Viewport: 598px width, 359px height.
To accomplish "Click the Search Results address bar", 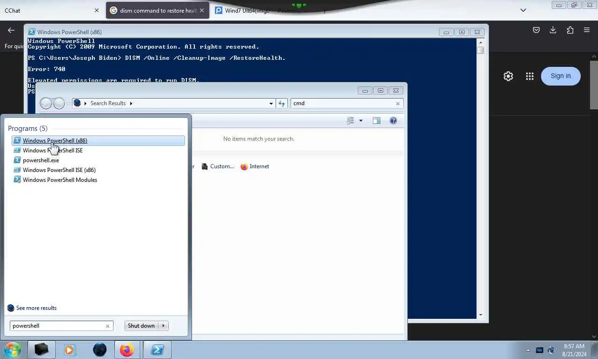I will click(x=173, y=103).
